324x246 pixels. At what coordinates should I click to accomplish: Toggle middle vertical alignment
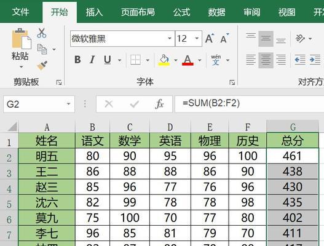click(266, 39)
